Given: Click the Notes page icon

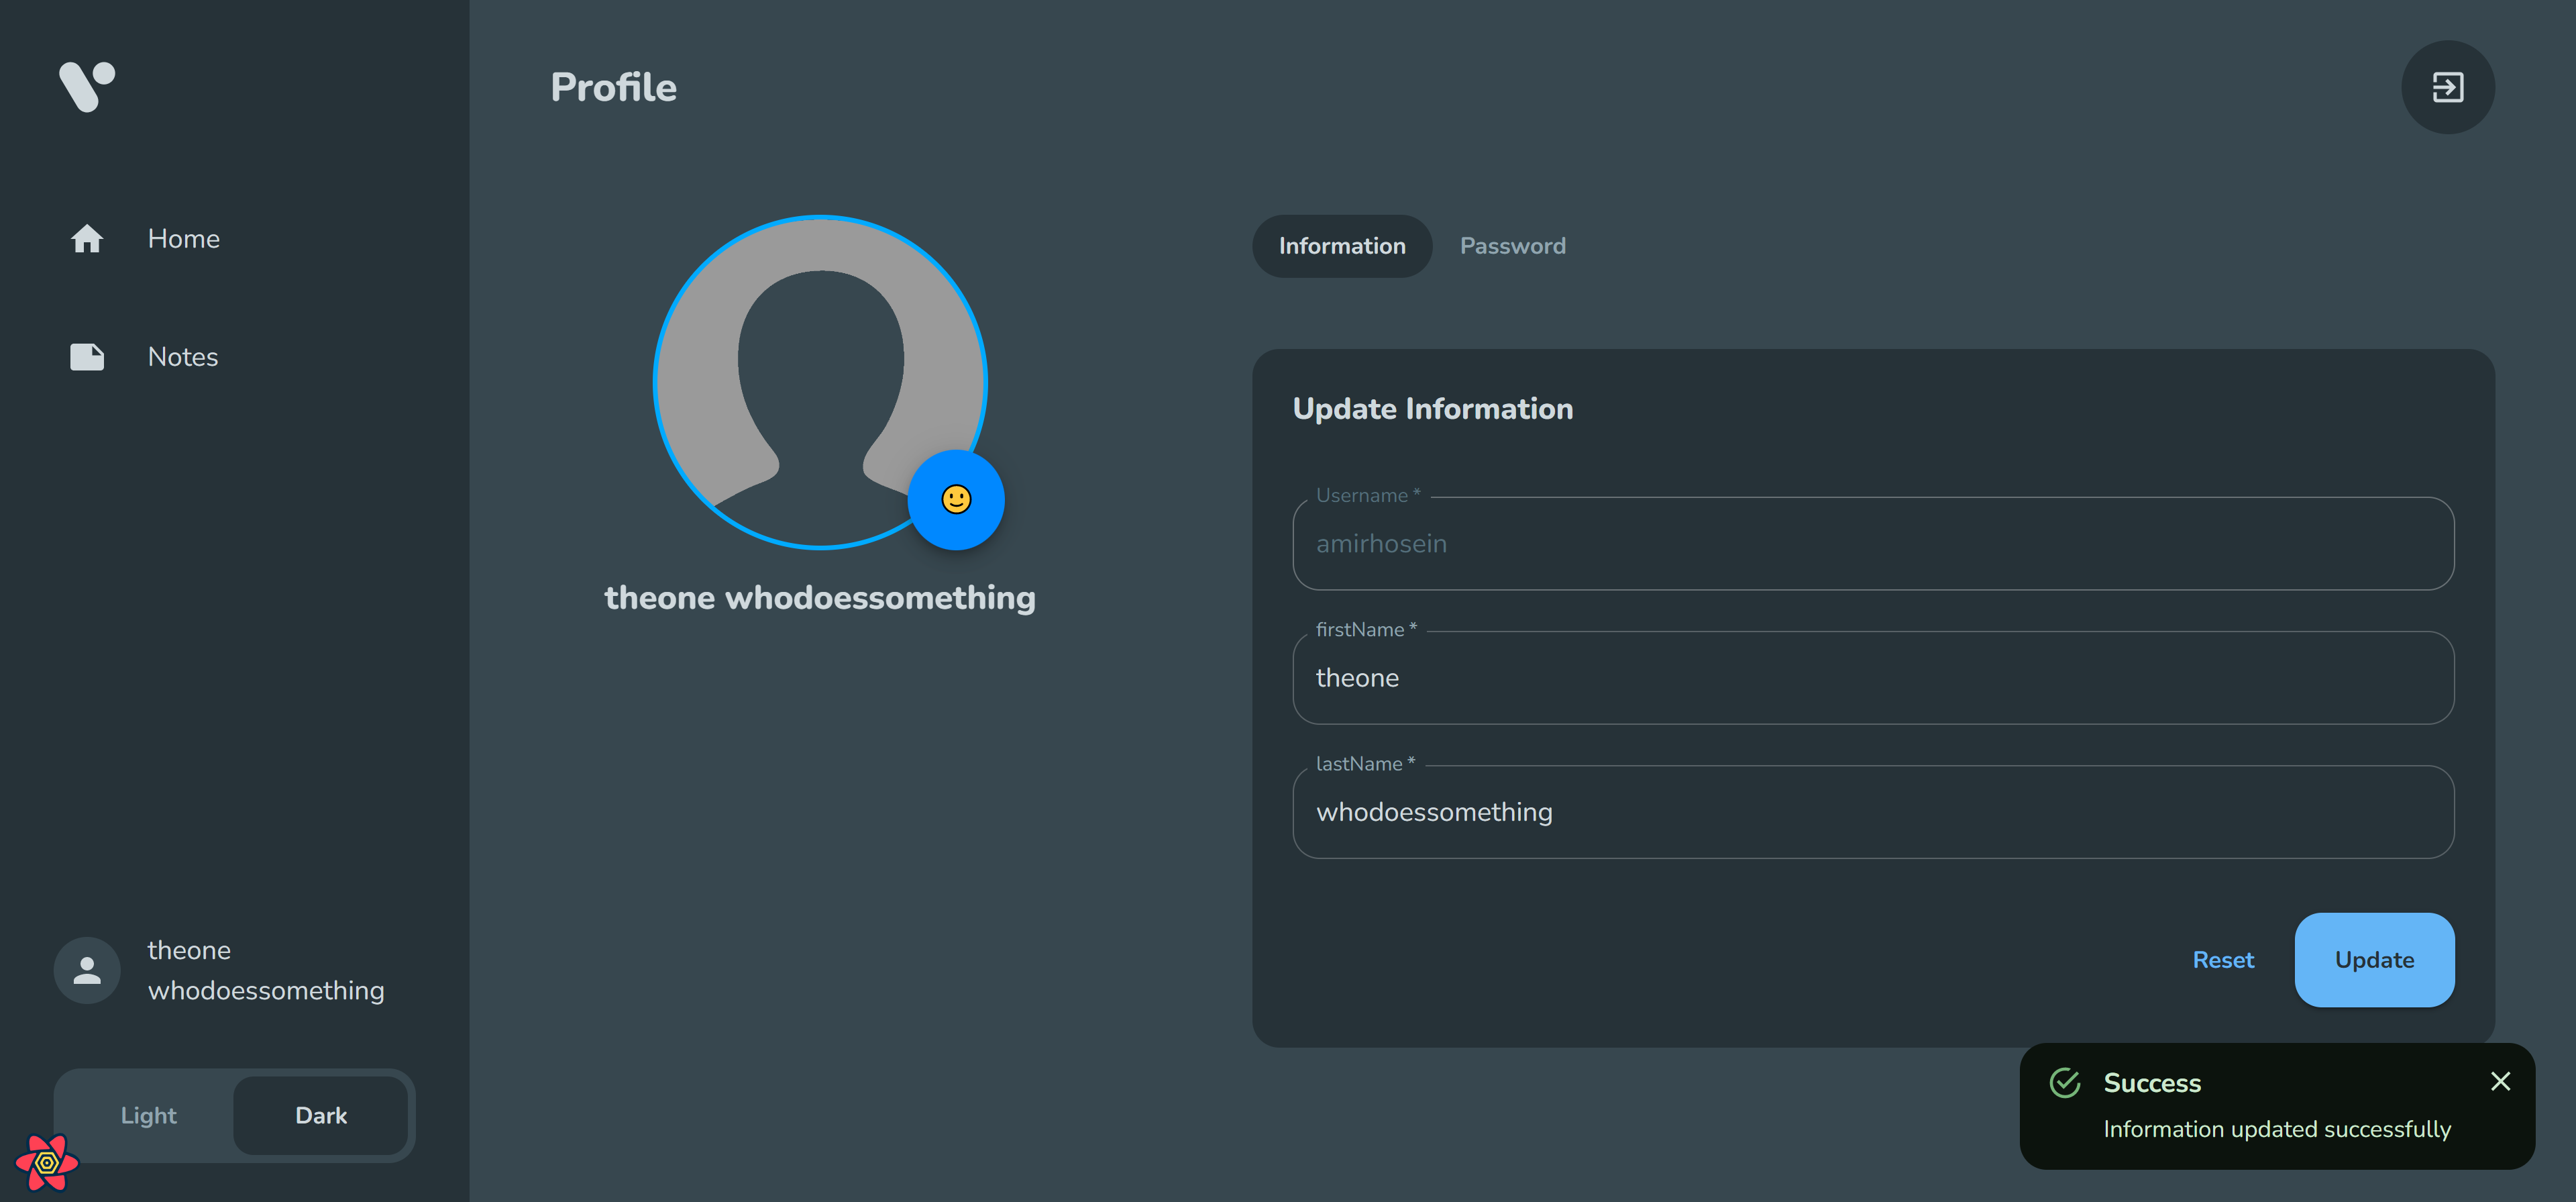Looking at the screenshot, I should (87, 356).
